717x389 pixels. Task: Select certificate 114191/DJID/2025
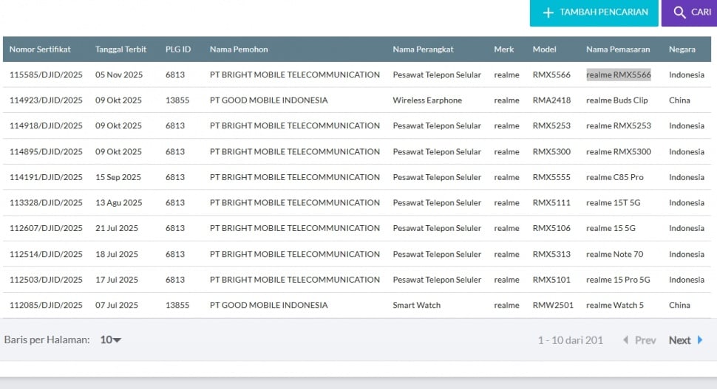(x=46, y=177)
